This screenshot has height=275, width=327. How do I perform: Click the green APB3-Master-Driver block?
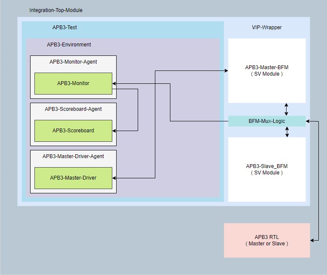(x=73, y=178)
